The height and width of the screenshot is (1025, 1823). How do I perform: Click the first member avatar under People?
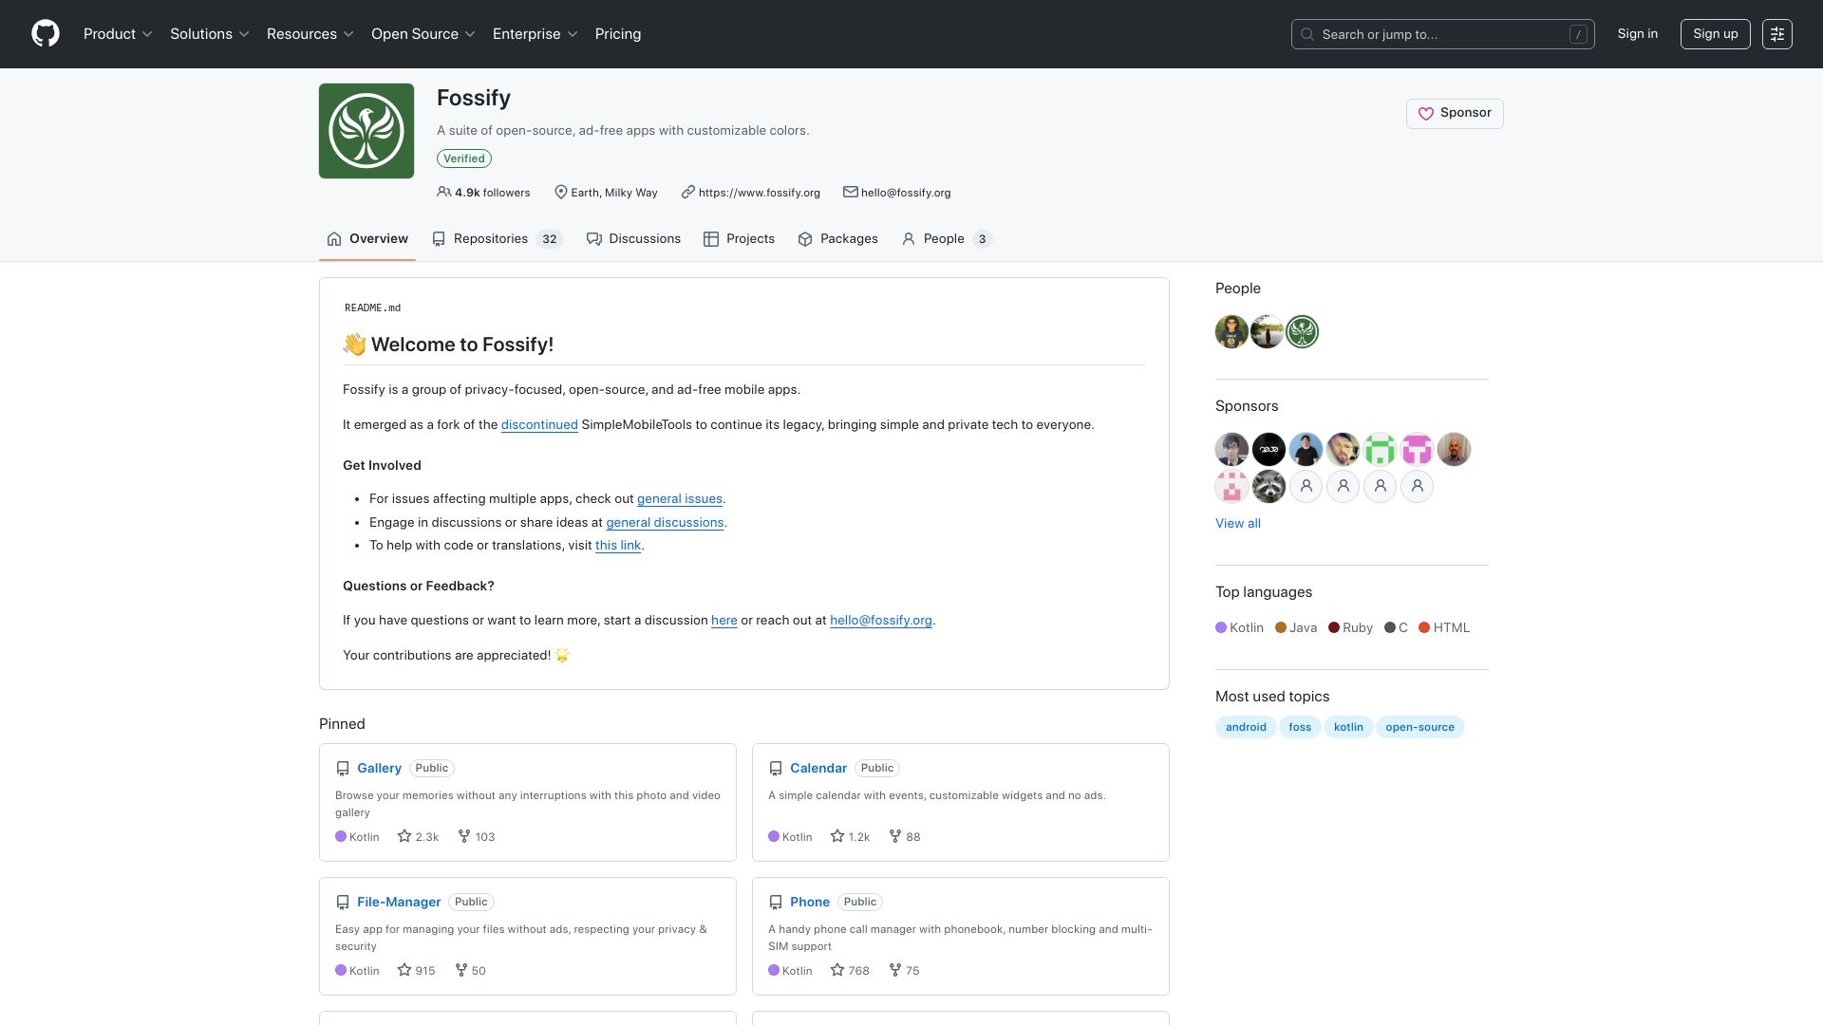coord(1231,332)
